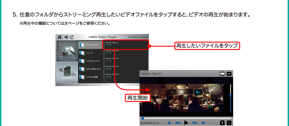Open the ビデオのジャンル folder

(x=90, y=61)
